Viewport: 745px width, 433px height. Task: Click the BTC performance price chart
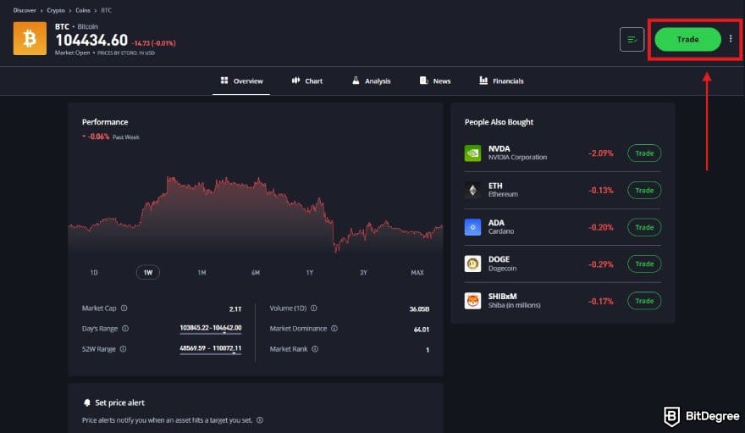[x=256, y=214]
